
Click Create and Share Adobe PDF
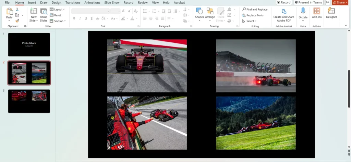283,14
